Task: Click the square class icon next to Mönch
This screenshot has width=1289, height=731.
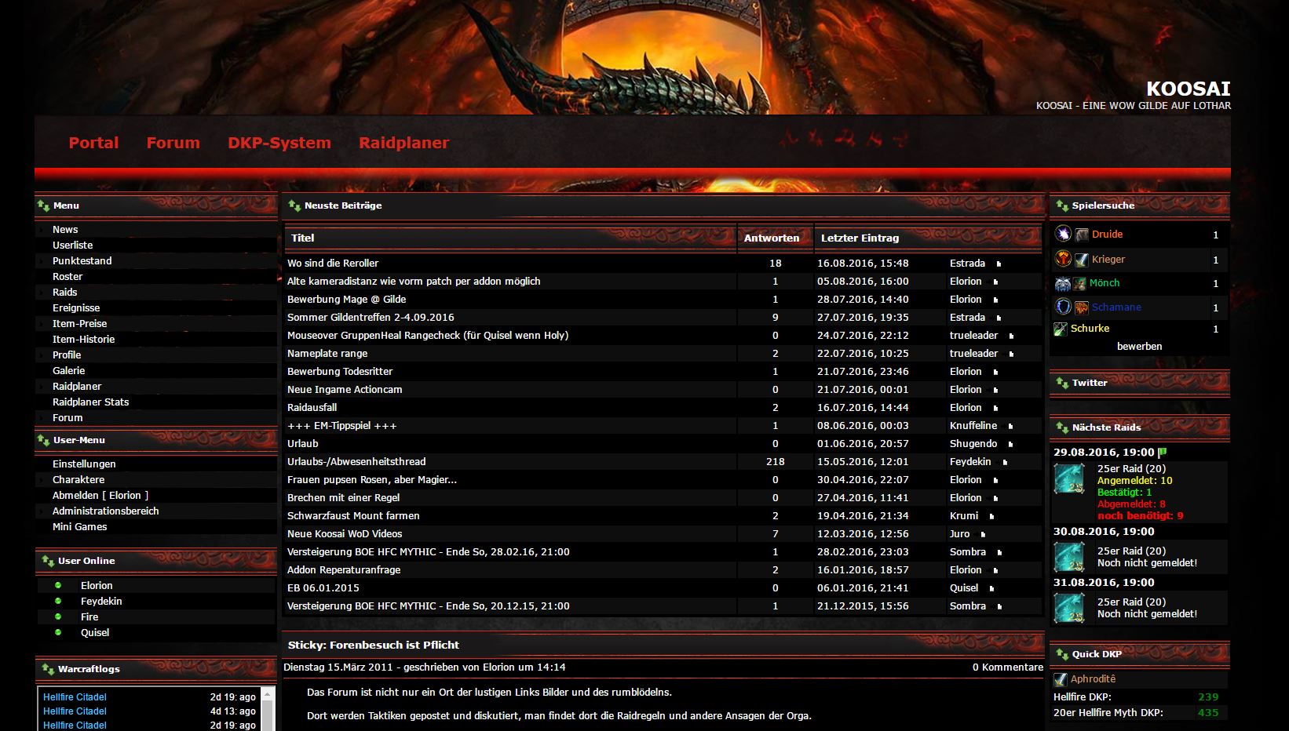Action: pos(1081,283)
